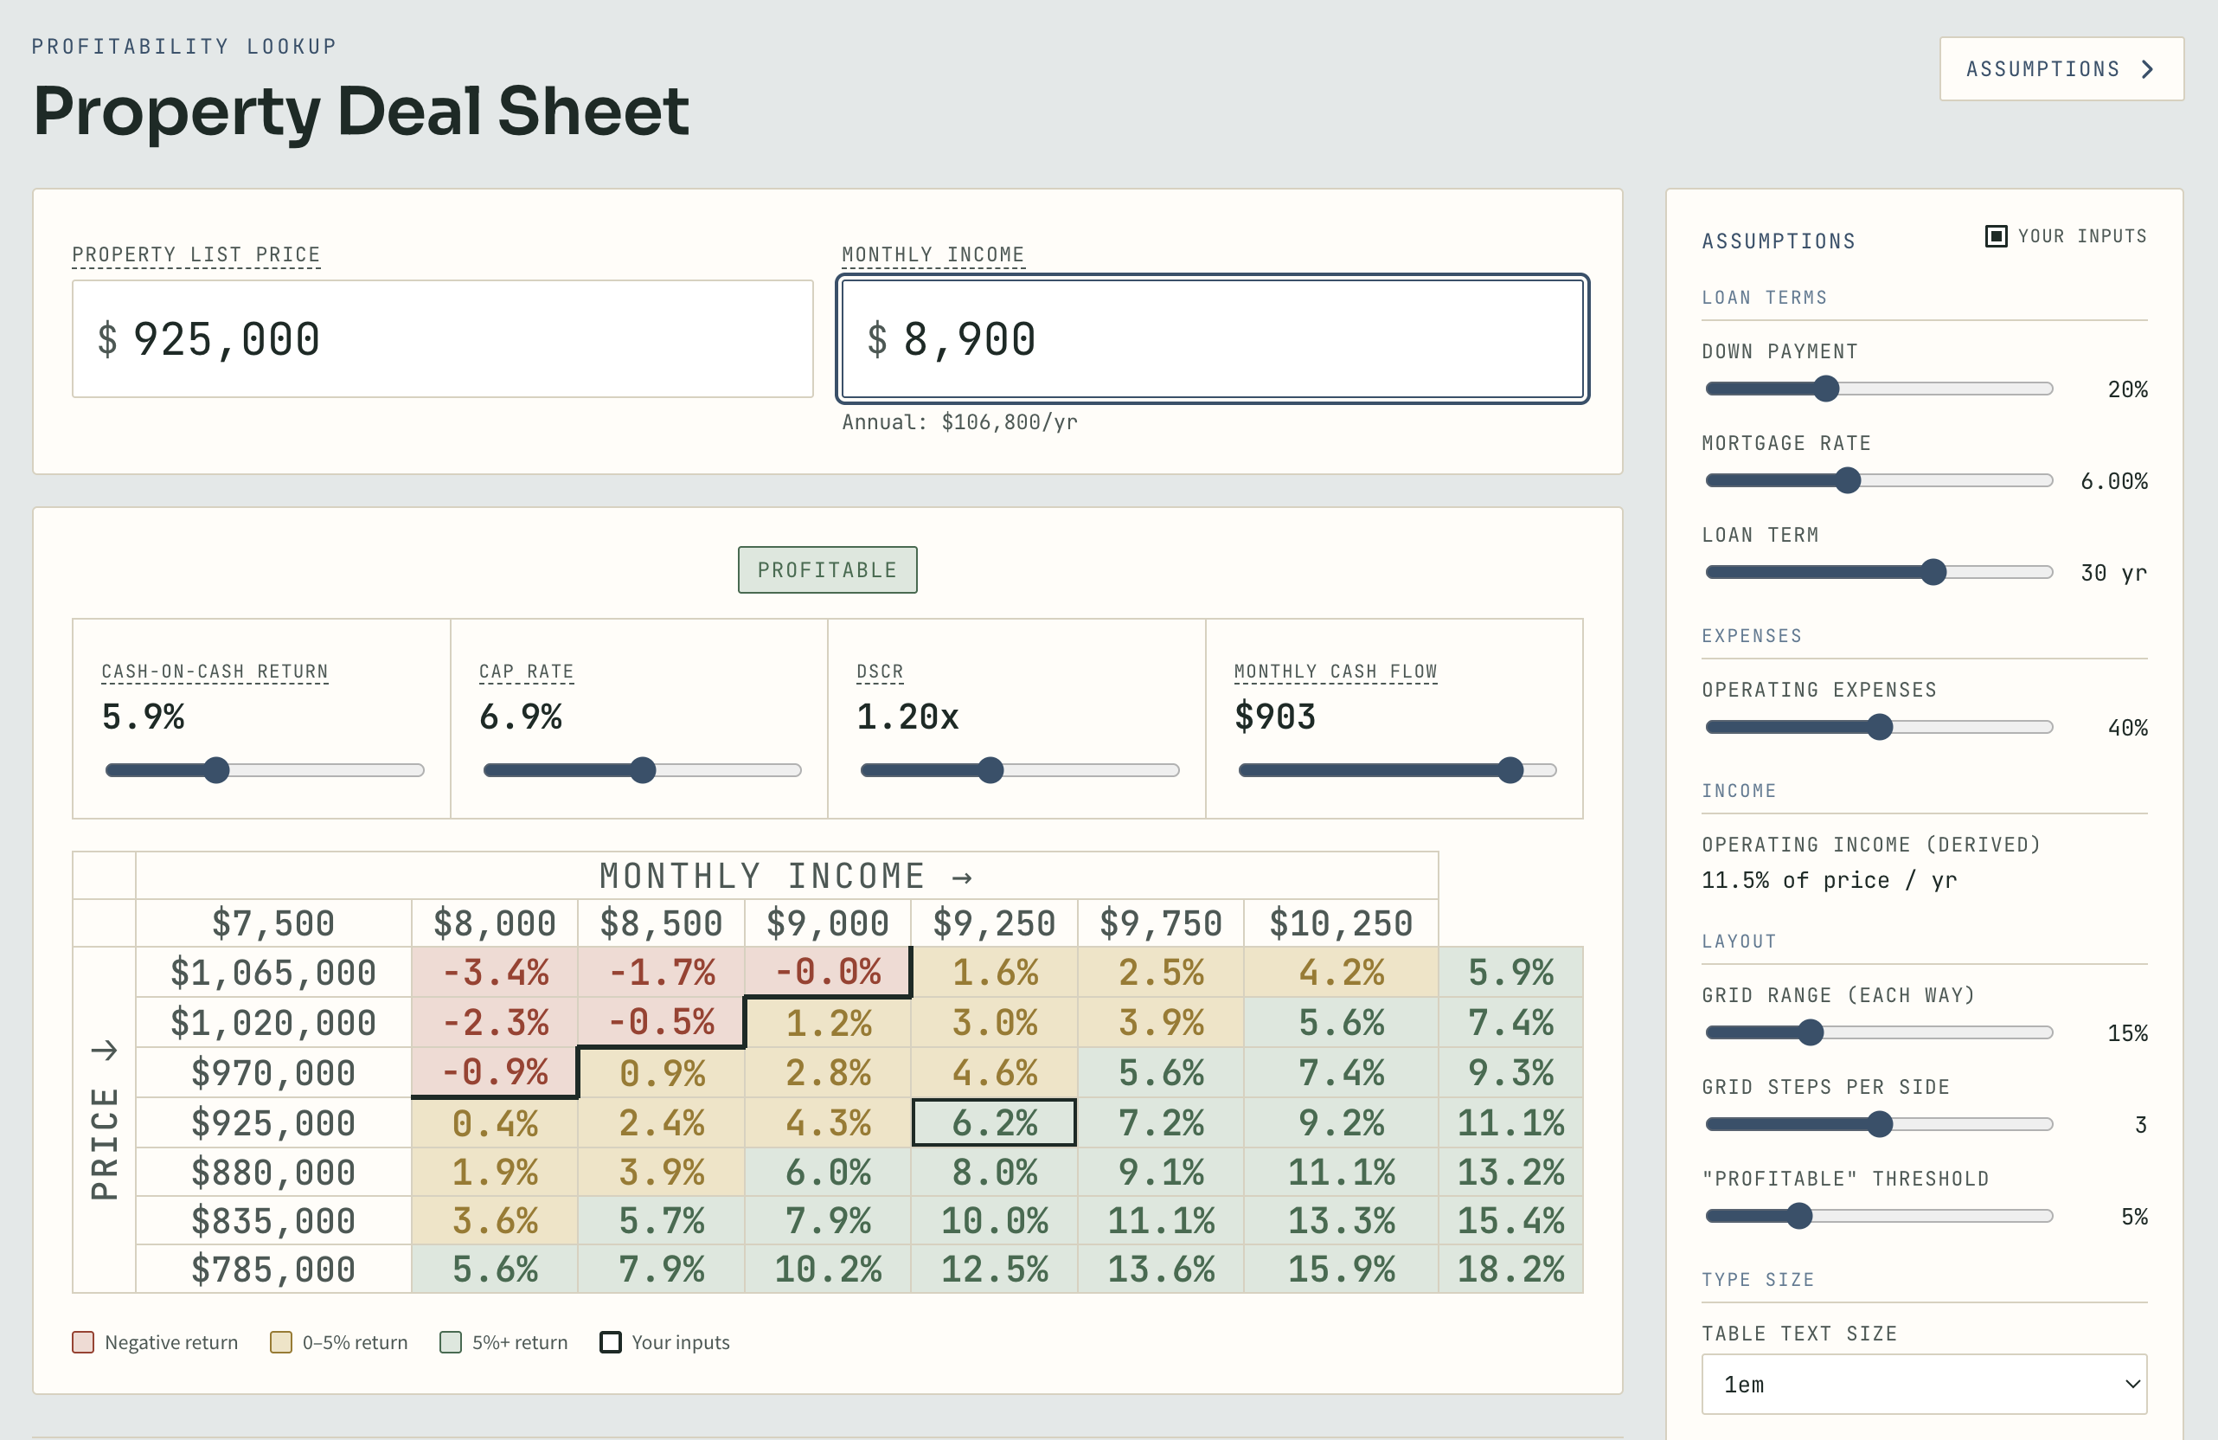Image resolution: width=2218 pixels, height=1440 pixels.
Task: Click the Type Size section heading
Action: click(1759, 1280)
